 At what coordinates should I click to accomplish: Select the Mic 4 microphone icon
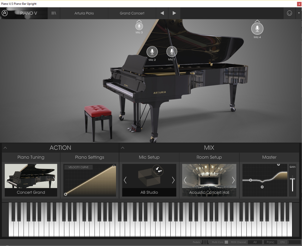(x=257, y=29)
